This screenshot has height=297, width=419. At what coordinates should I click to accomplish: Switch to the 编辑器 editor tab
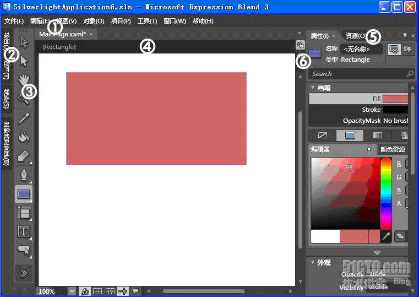click(320, 149)
